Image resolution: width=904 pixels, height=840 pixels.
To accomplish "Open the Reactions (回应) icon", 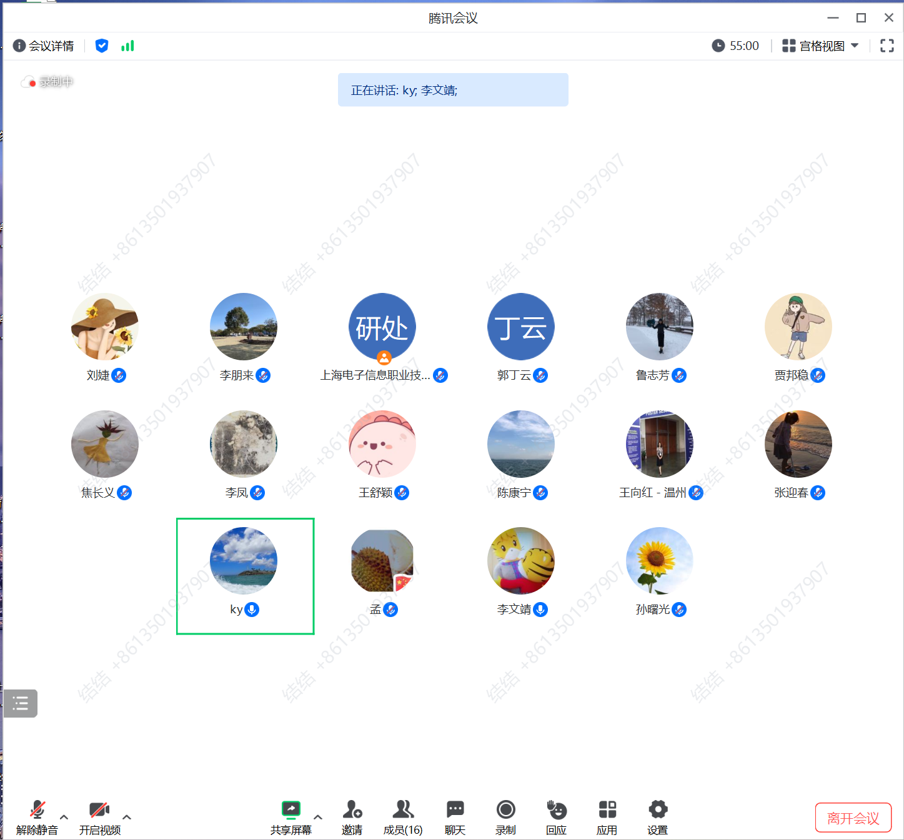I will (556, 811).
